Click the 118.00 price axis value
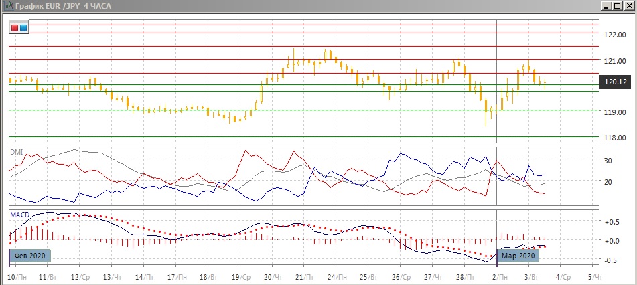 (x=614, y=138)
